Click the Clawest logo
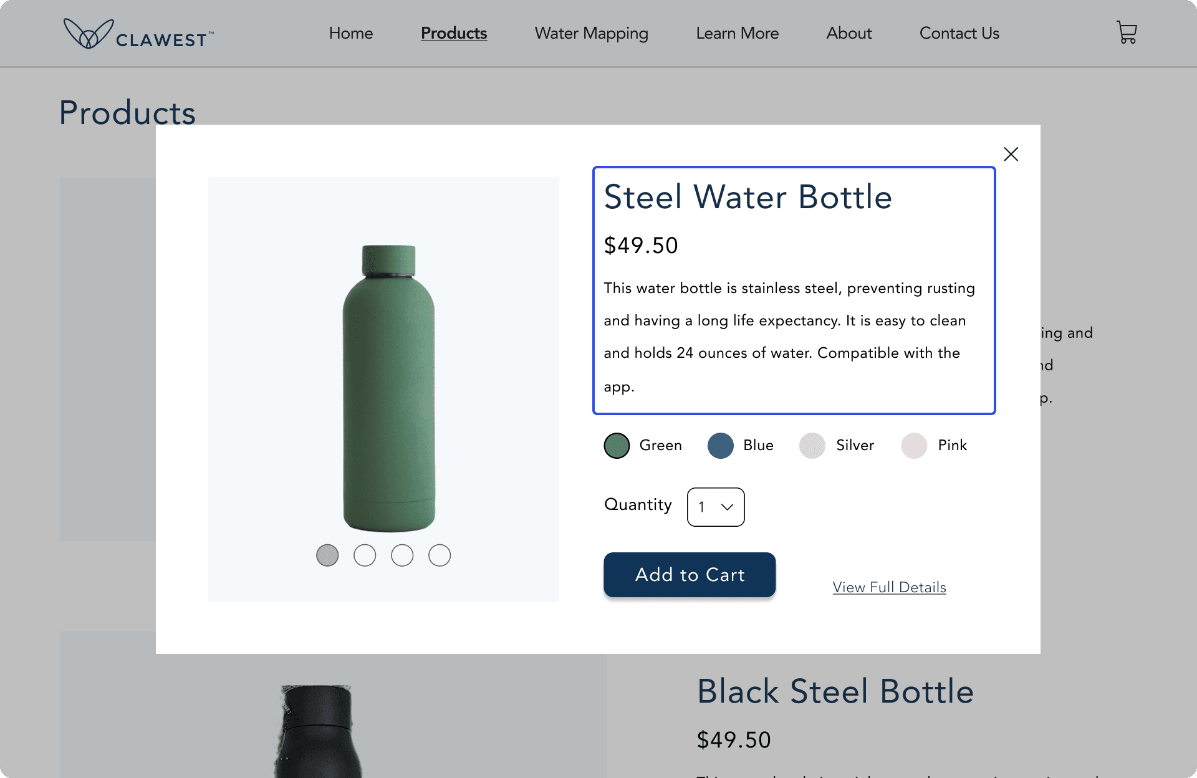 coord(138,34)
